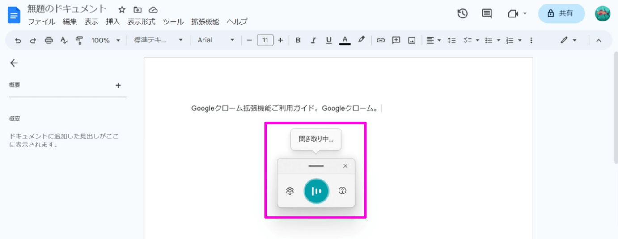Open checklist dropdown
The image size is (618, 239).
coord(471,40)
